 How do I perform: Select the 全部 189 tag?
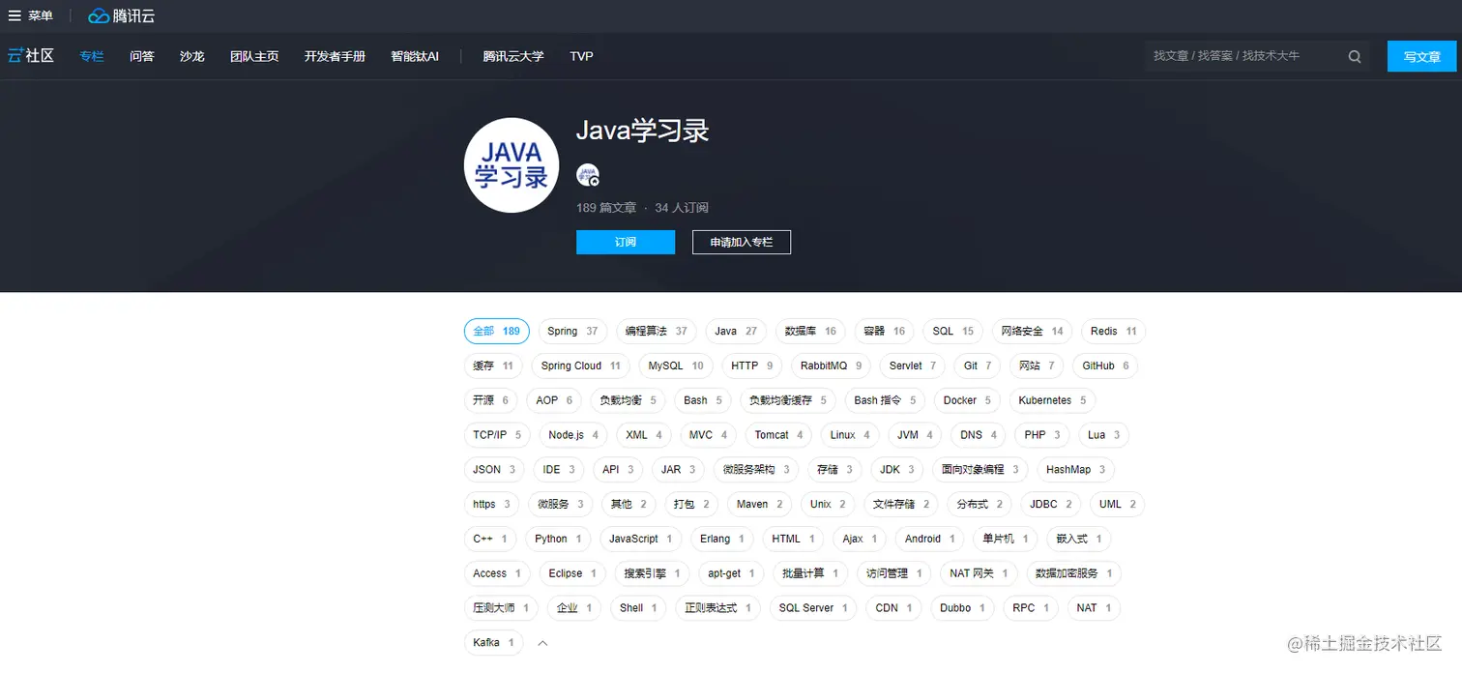(x=497, y=331)
